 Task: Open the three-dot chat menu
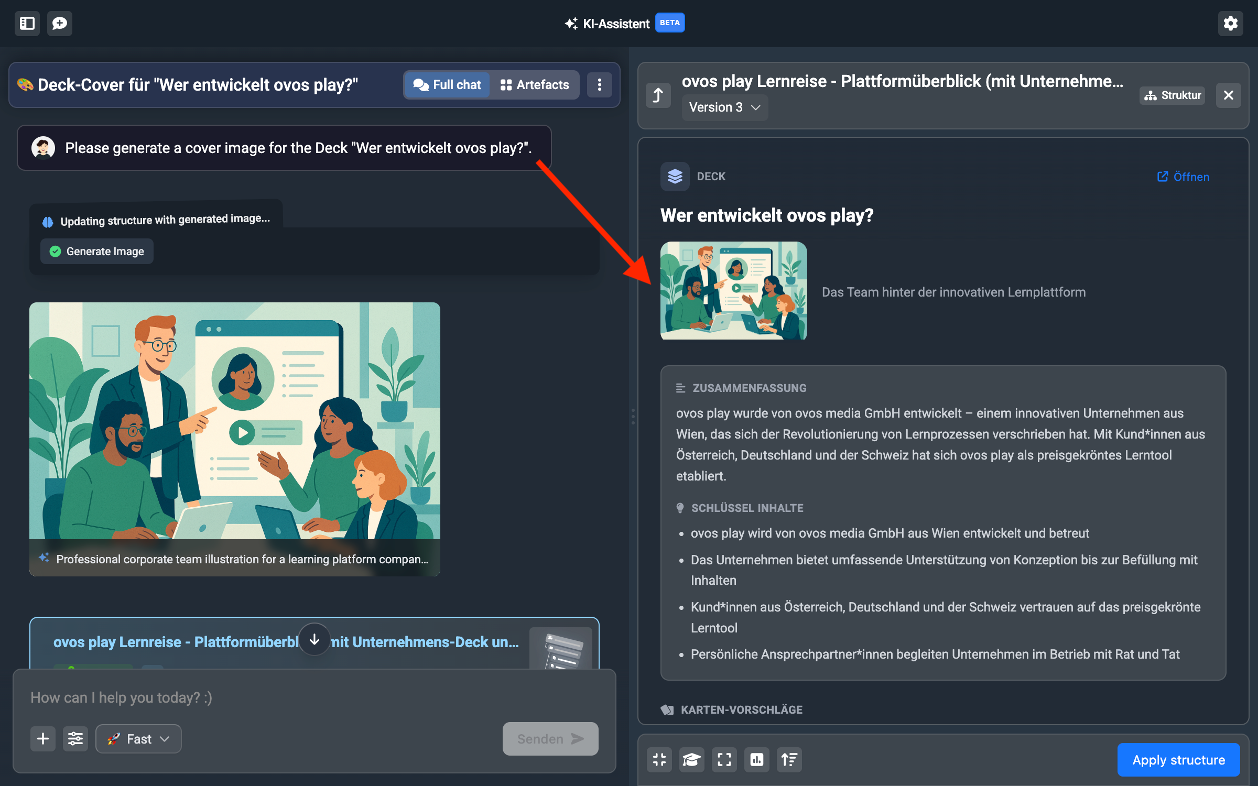600,85
